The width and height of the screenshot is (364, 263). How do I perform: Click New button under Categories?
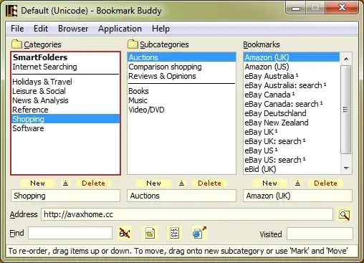37,183
